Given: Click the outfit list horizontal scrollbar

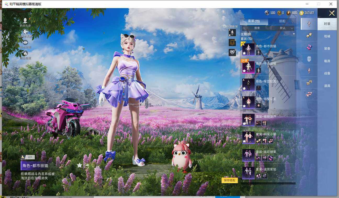Looking at the screenshot, I should [268, 183].
